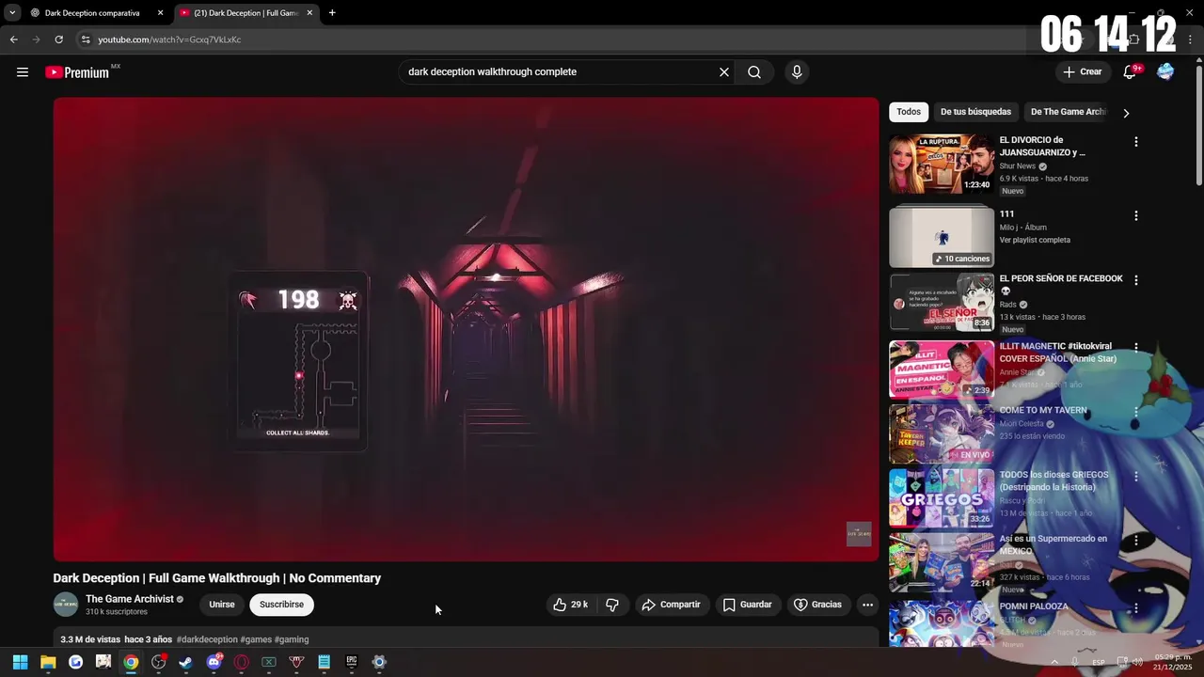Open the Windows Start menu
This screenshot has height=677, width=1204.
click(20, 662)
